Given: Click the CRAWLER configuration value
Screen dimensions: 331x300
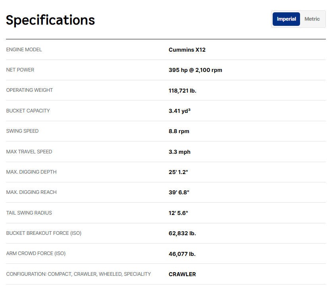Looking at the screenshot, I should click(182, 274).
